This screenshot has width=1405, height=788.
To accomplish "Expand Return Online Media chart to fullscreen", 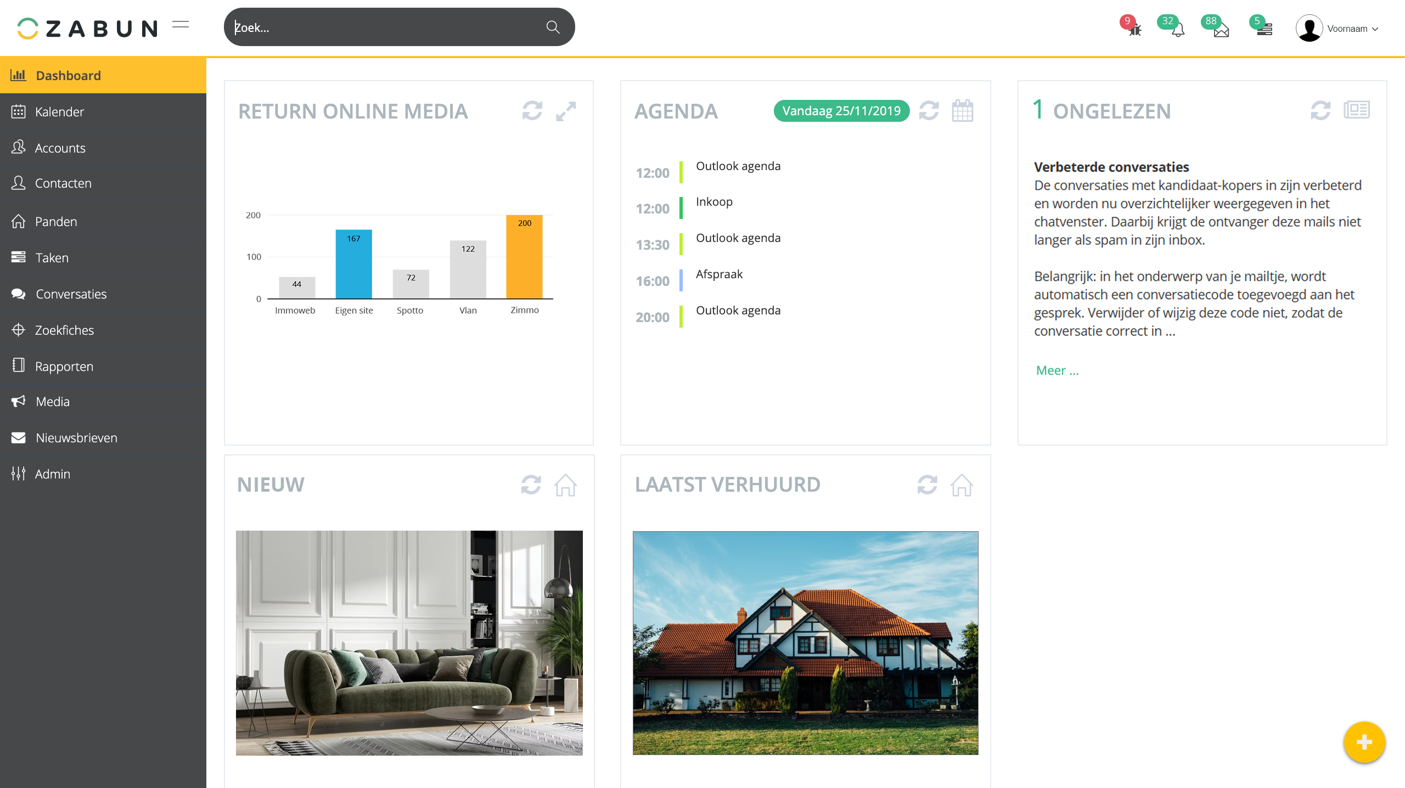I will (566, 111).
